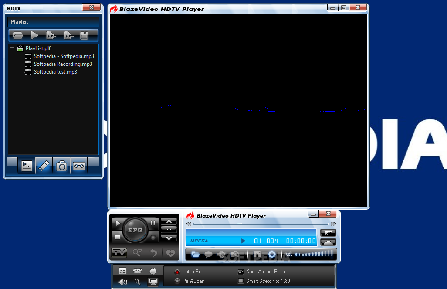Open media file with the blue folder icon
Viewport: 447px width, 289px height.
pyautogui.click(x=195, y=254)
